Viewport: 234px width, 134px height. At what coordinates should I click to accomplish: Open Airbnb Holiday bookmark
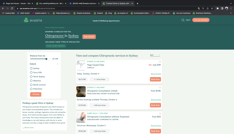click(161, 13)
